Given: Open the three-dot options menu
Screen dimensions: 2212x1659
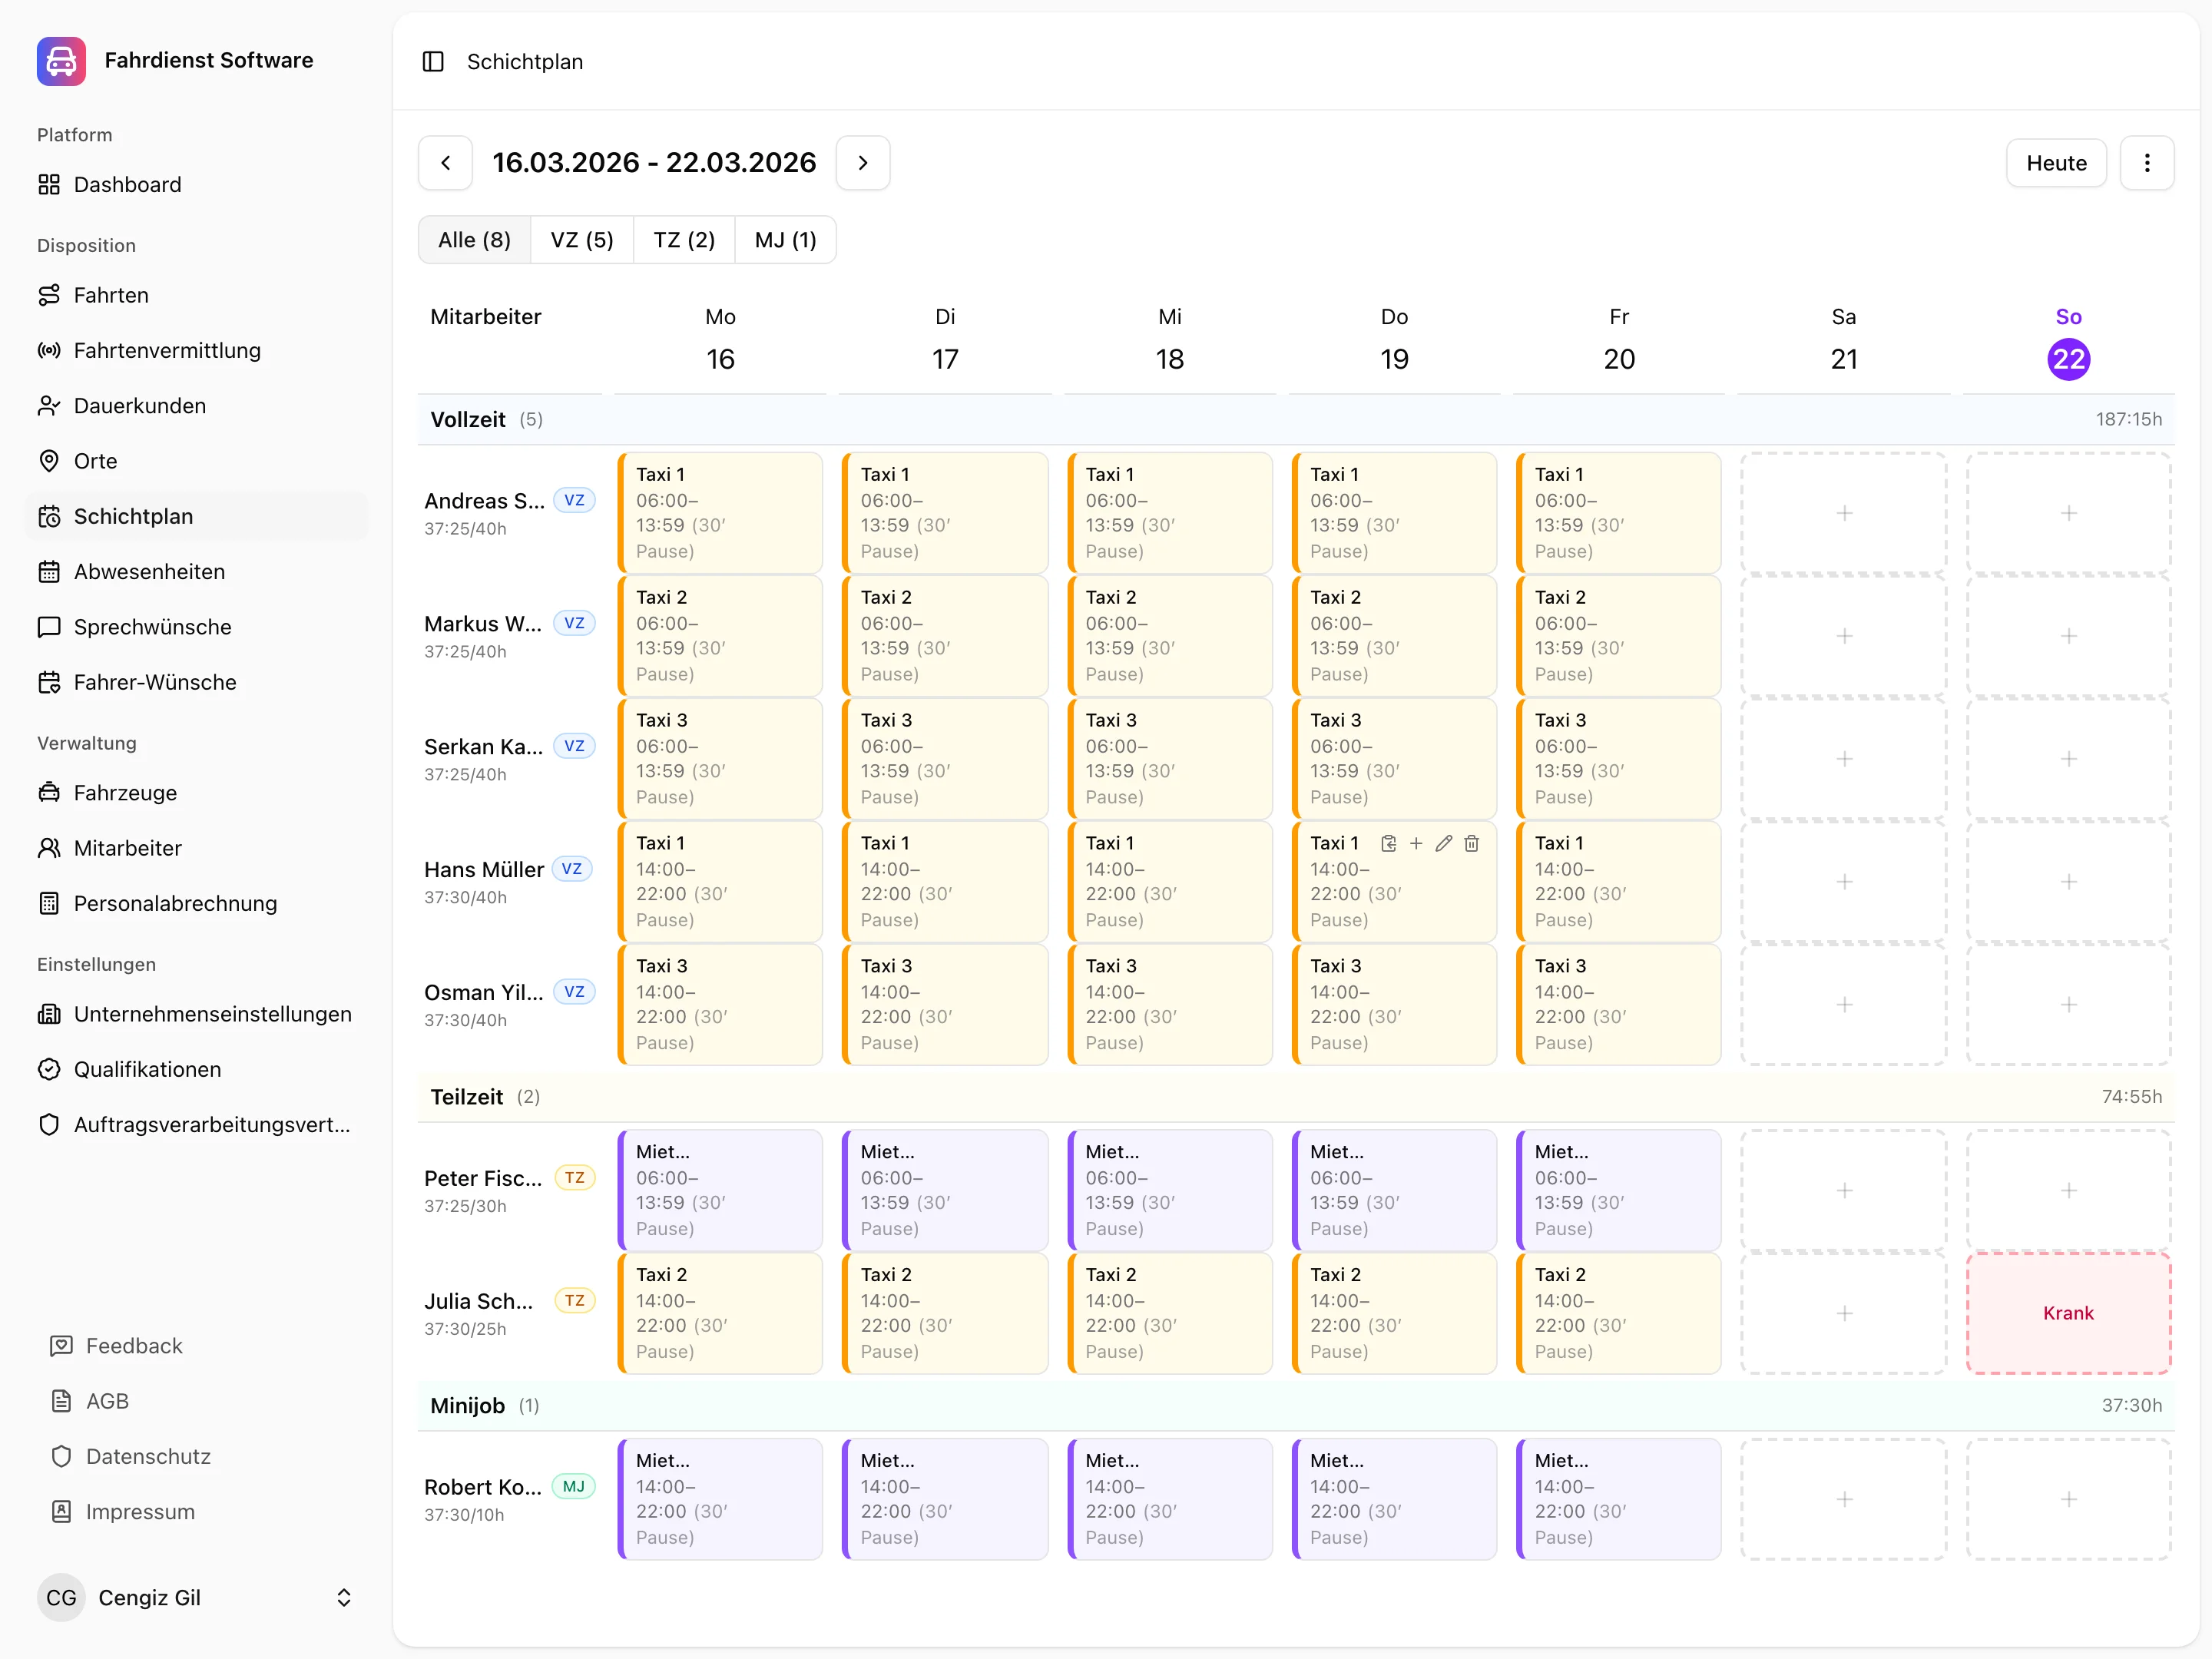Looking at the screenshot, I should tap(2147, 162).
